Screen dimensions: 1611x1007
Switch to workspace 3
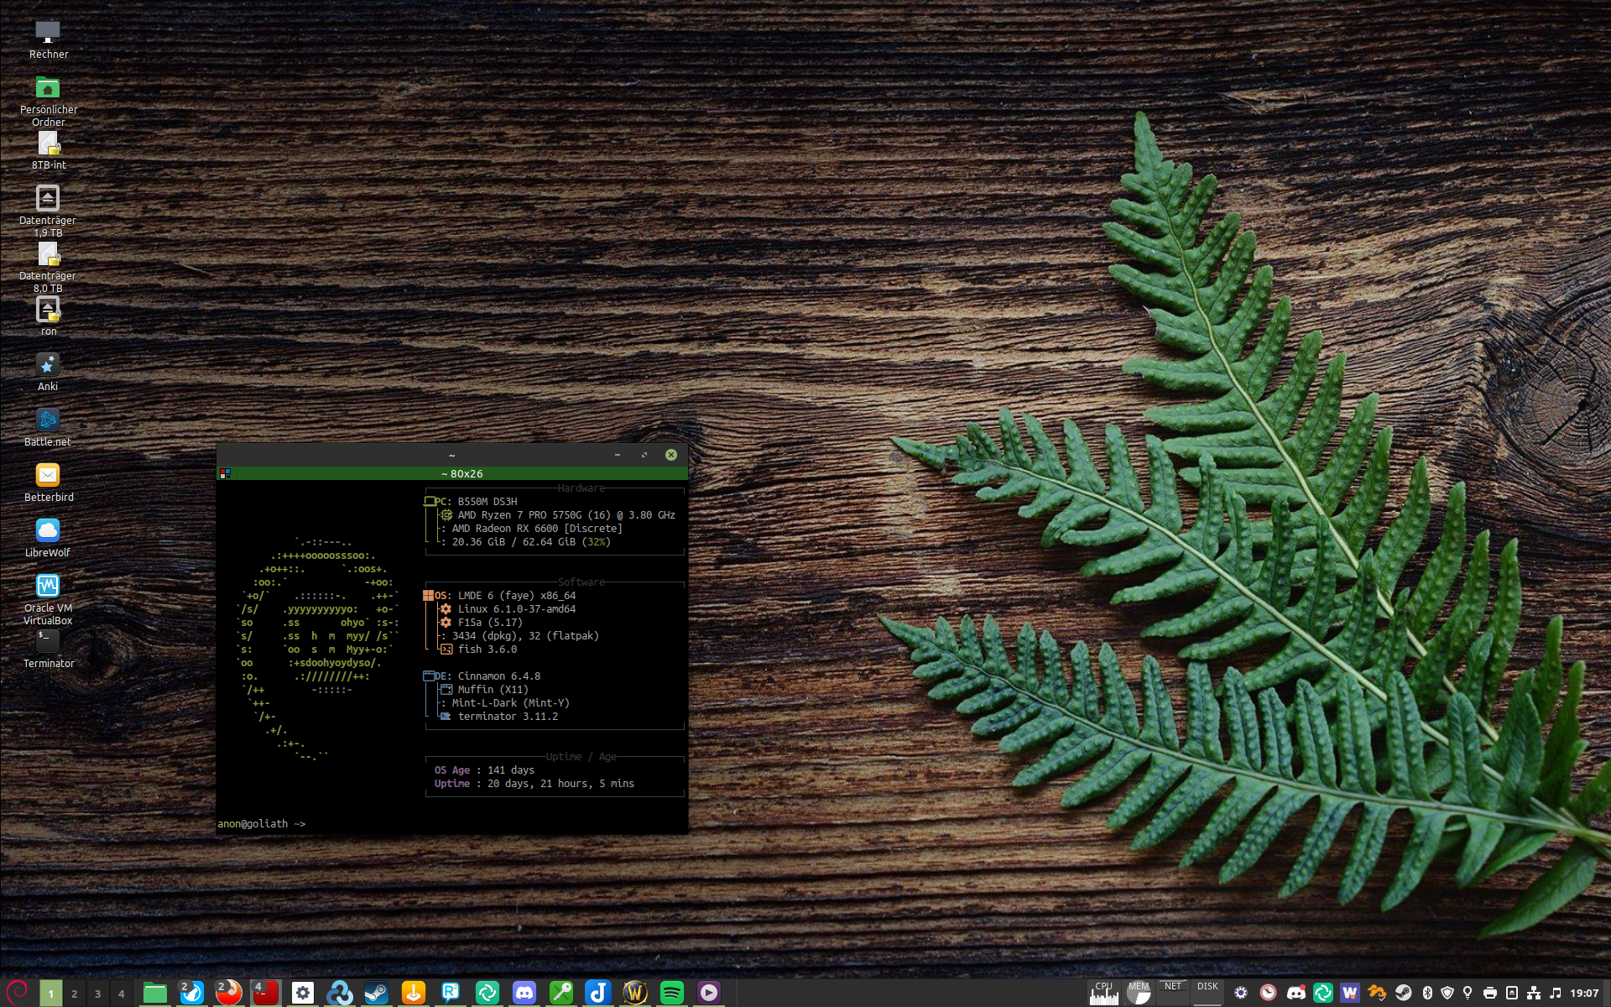[x=97, y=994]
